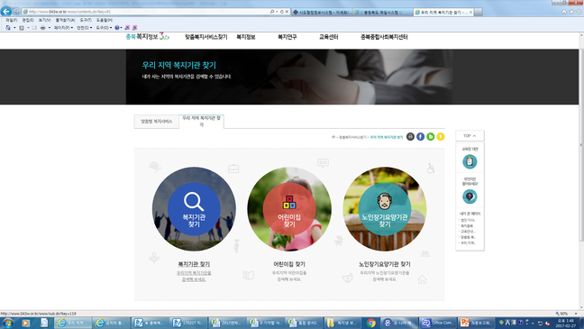The height and width of the screenshot is (329, 584).
Task: Click the 맞춤복지서비스찾기 breadcrumb link
Action: point(352,137)
